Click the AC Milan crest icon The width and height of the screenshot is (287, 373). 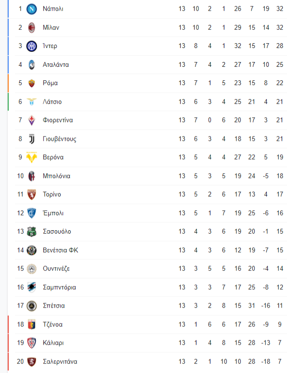click(31, 27)
